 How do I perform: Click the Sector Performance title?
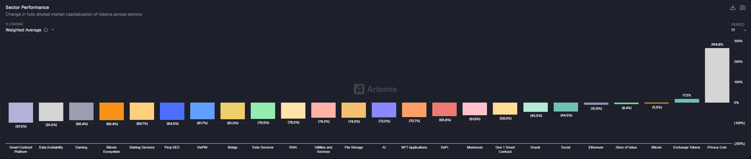point(27,7)
